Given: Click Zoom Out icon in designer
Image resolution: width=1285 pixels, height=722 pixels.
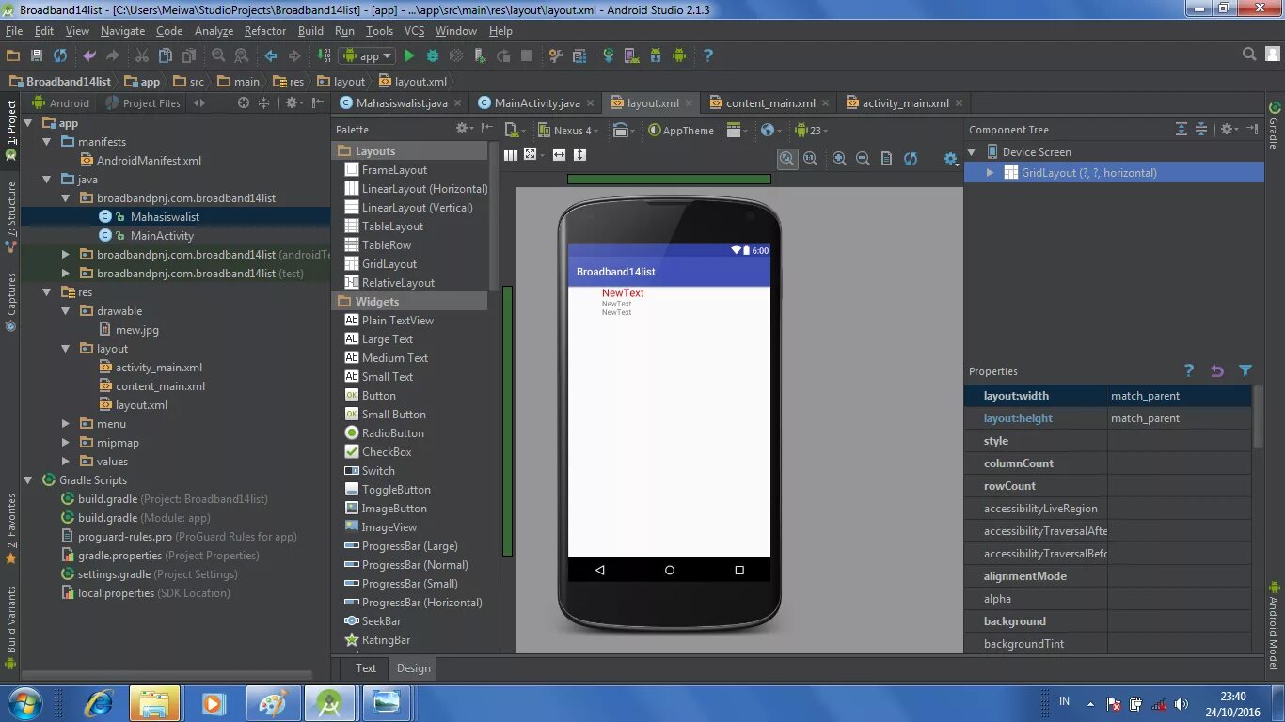Looking at the screenshot, I should (863, 159).
